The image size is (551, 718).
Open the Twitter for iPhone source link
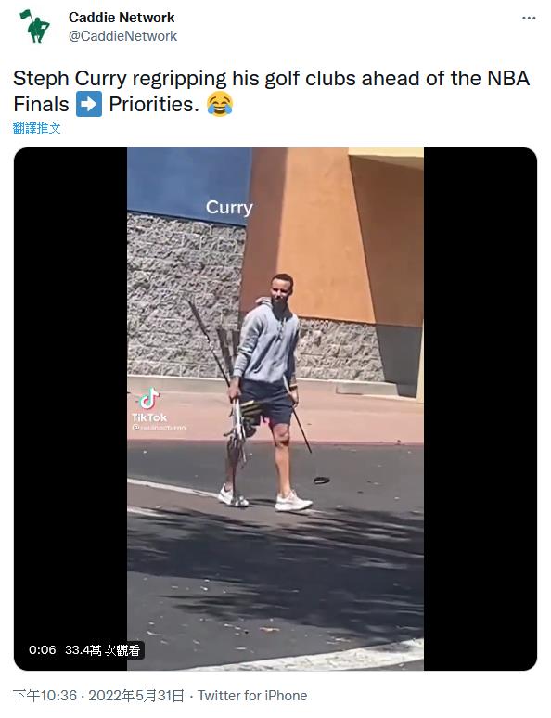pyautogui.click(x=252, y=696)
